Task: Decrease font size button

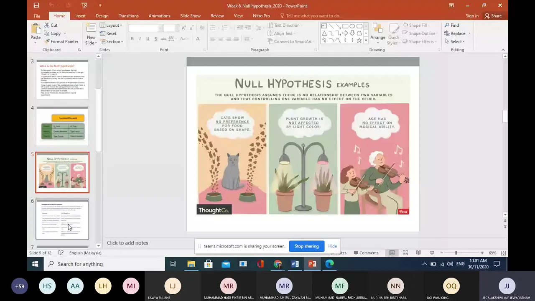Action: pyautogui.click(x=191, y=28)
